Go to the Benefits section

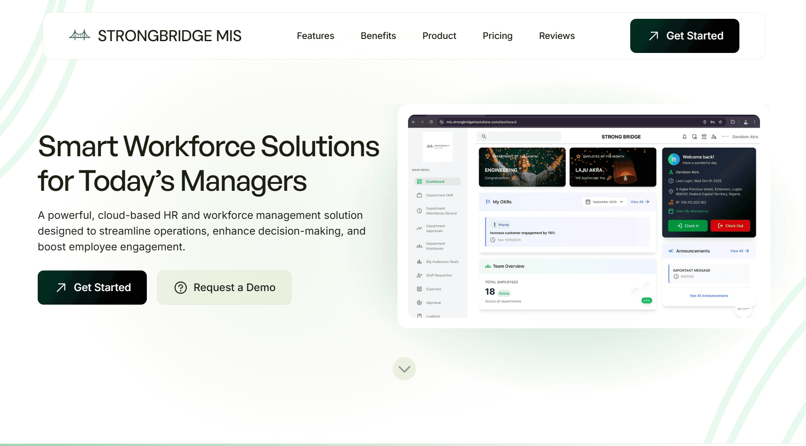point(378,36)
